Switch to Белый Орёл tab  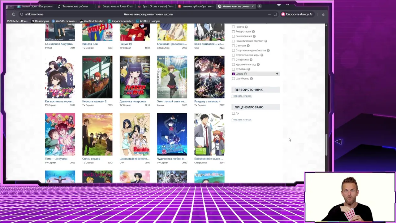point(35,6)
